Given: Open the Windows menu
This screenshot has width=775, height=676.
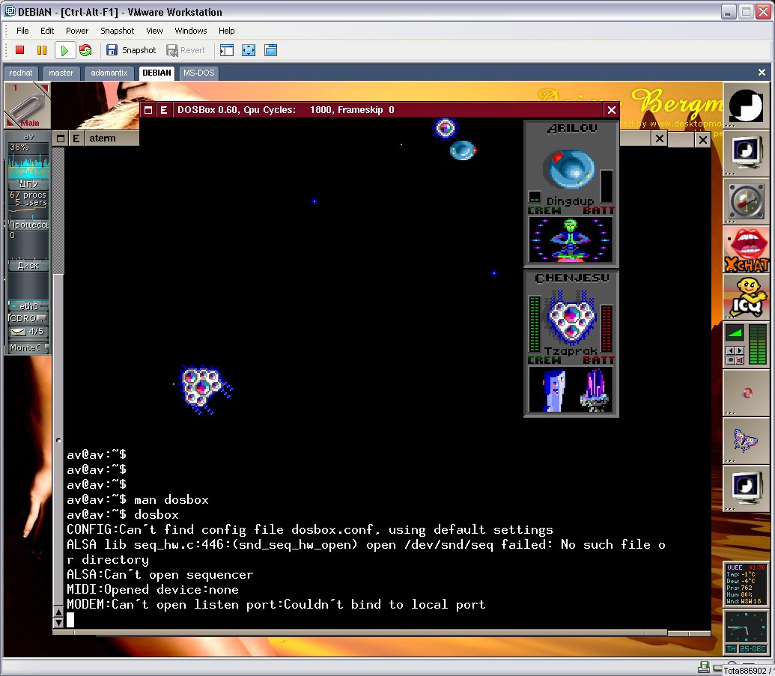Looking at the screenshot, I should click(x=191, y=31).
